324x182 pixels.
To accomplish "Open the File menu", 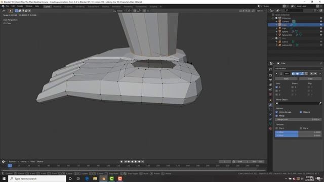I will [8, 6].
